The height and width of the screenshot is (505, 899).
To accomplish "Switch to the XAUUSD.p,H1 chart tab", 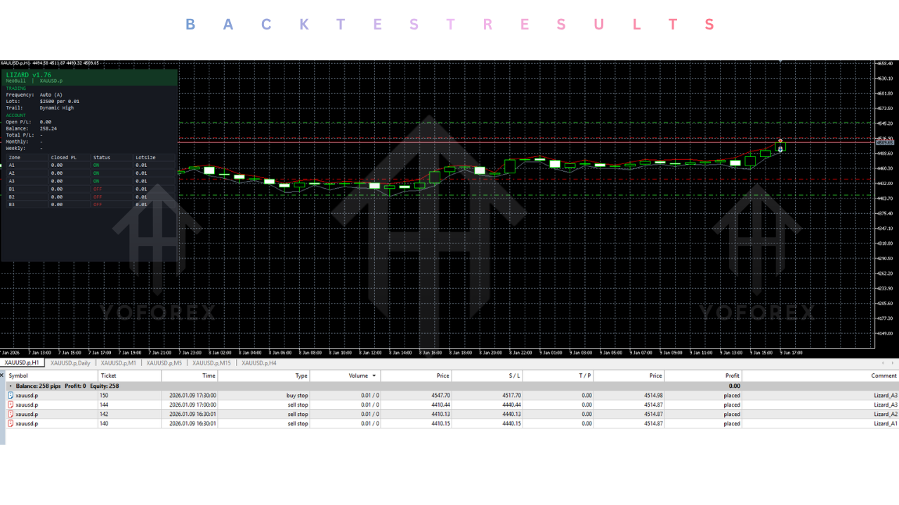I will tap(22, 363).
